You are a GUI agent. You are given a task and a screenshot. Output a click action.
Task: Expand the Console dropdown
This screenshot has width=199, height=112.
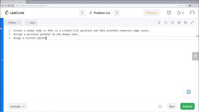coord(17,106)
